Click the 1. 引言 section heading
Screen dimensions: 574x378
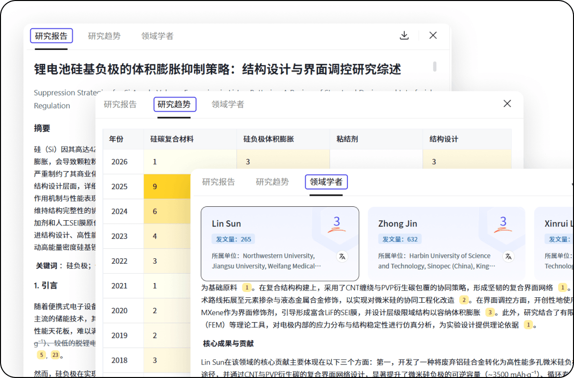(46, 285)
